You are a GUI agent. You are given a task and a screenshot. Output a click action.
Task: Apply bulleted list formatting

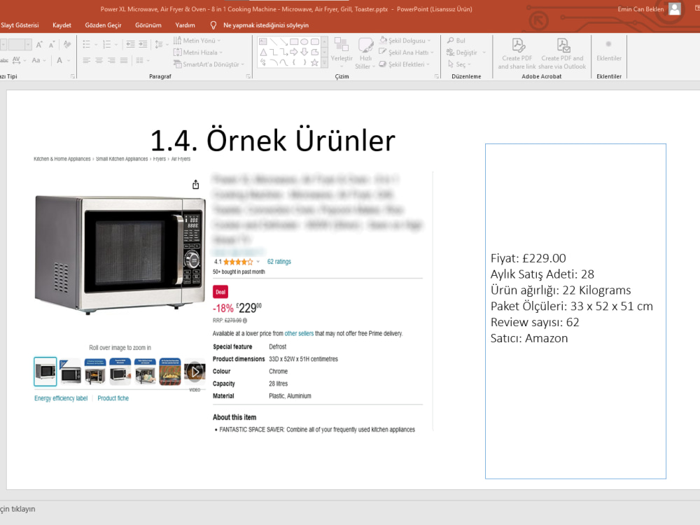coord(87,44)
